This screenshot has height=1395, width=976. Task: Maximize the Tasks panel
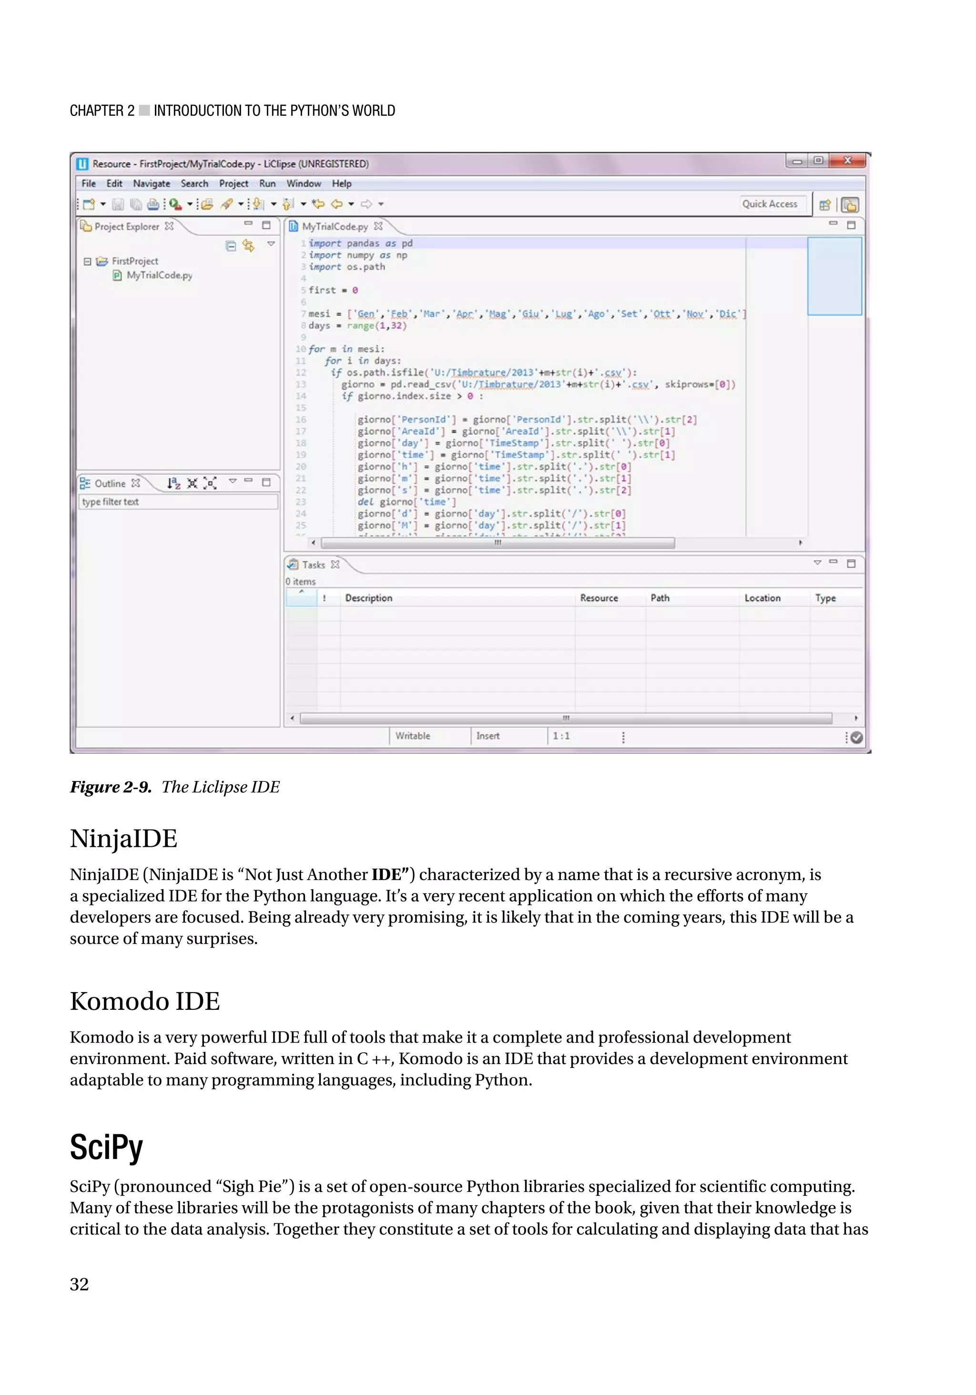pos(851,563)
